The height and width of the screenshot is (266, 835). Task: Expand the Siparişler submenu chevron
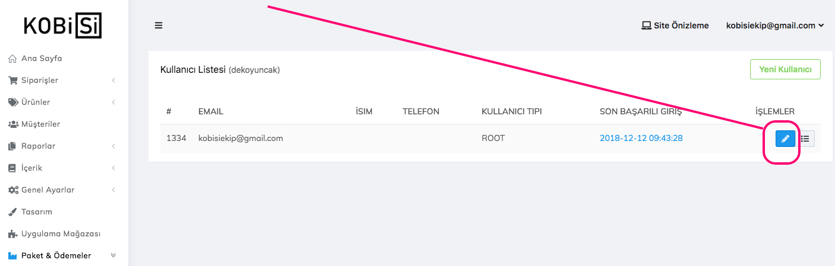(113, 81)
